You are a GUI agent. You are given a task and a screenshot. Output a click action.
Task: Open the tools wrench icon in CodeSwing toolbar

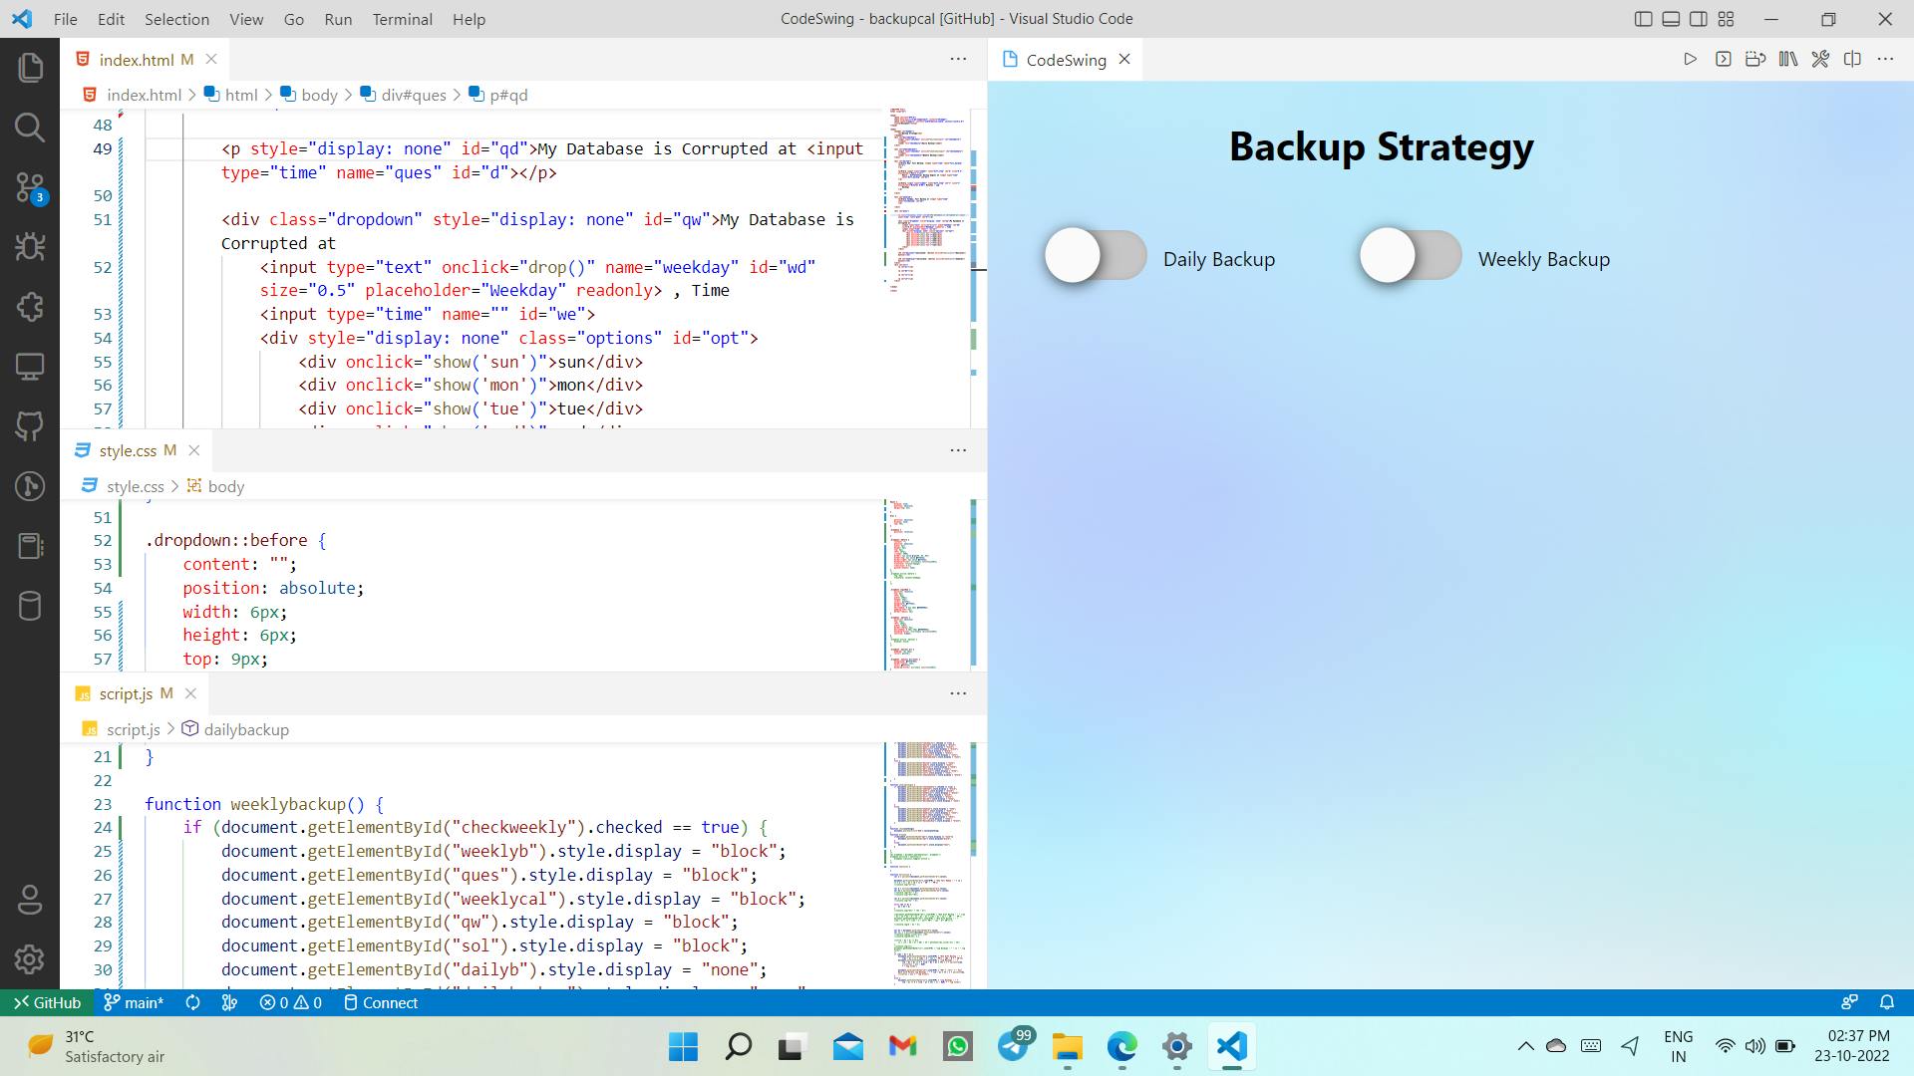[x=1820, y=60]
